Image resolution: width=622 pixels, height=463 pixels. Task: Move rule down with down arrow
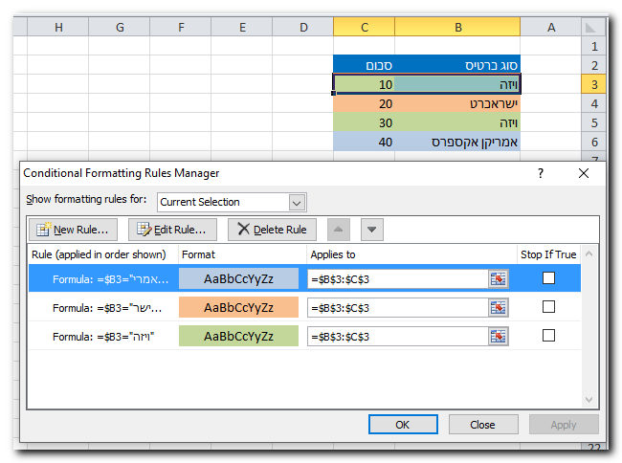[x=371, y=230]
